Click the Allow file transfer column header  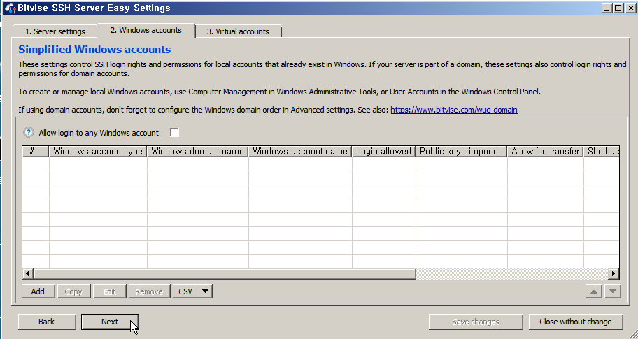(545, 151)
